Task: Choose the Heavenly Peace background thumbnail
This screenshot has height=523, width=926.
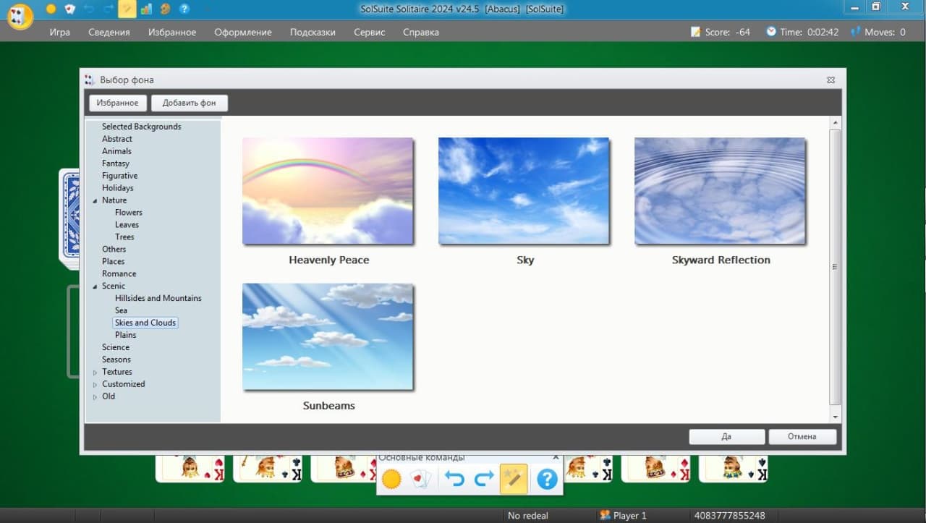Action: (x=328, y=192)
